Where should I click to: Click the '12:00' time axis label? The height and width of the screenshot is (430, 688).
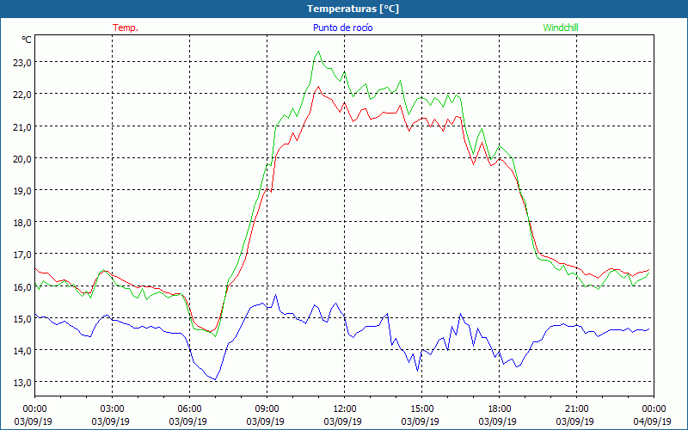[x=345, y=409]
